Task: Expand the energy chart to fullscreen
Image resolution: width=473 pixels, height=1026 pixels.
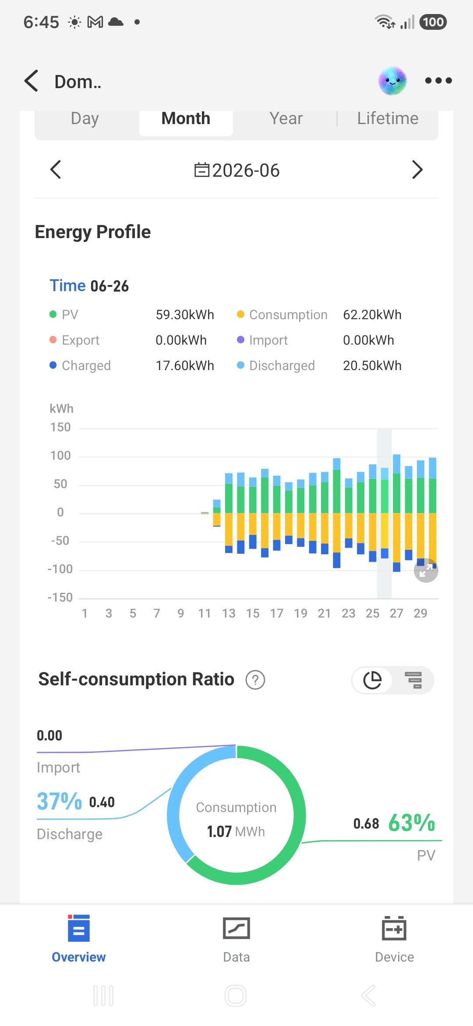Action: (x=426, y=570)
